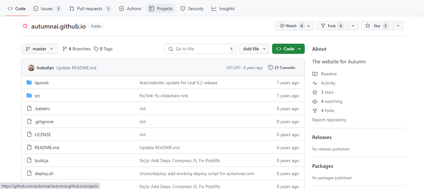The image size is (424, 189).
Task: Click the file icon beside README.md
Action: pyautogui.click(x=29, y=148)
